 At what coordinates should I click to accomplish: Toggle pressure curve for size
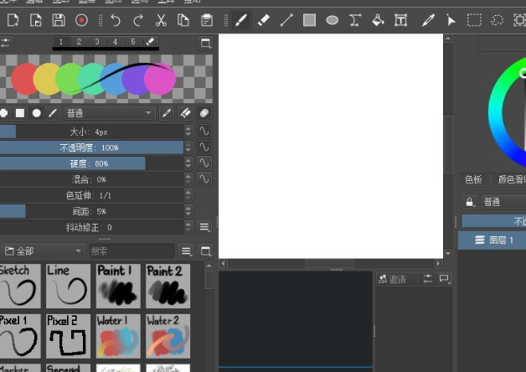(x=204, y=132)
